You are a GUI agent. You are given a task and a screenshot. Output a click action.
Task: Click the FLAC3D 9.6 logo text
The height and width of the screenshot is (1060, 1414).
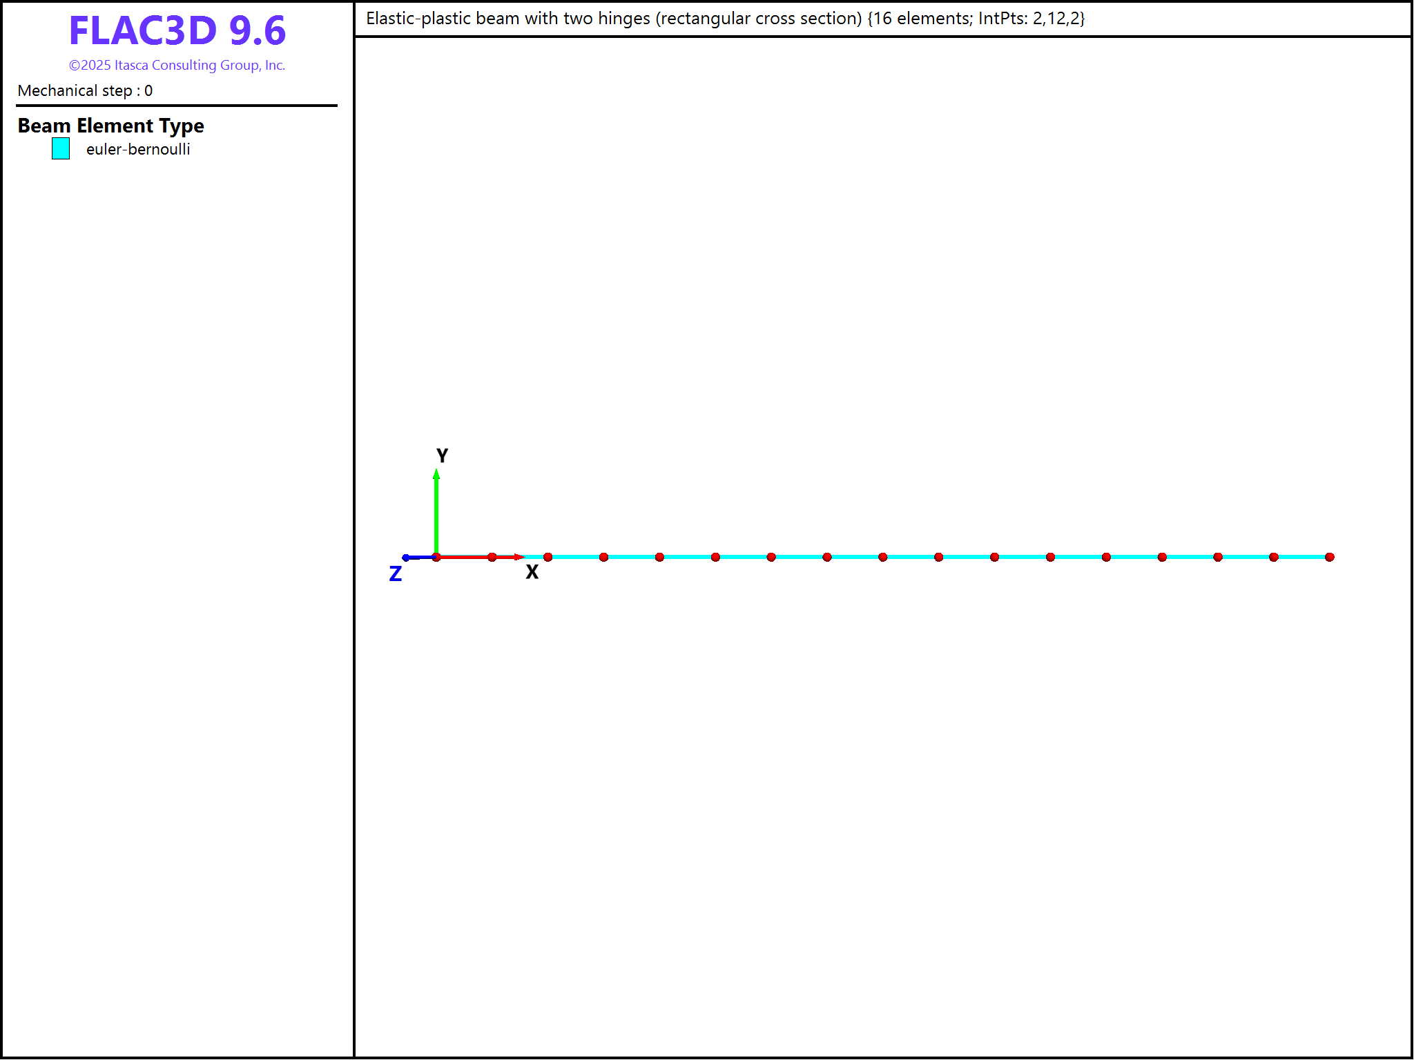click(177, 31)
